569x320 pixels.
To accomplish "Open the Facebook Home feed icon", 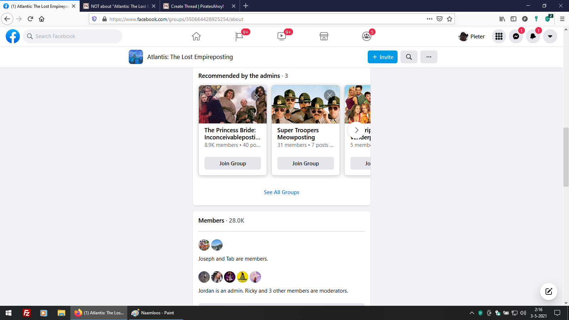I will [x=196, y=36].
